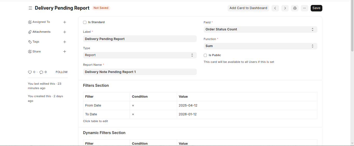Go to next record arrow
Screen dimensions: 354x146
pos(285,8)
